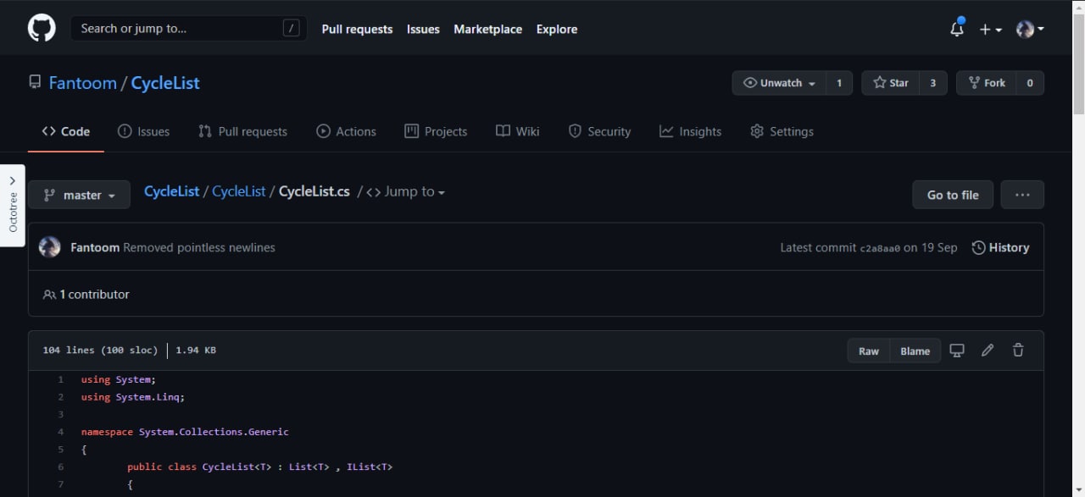1085x497 pixels.
Task: Open the Actions tab
Action: coord(346,131)
